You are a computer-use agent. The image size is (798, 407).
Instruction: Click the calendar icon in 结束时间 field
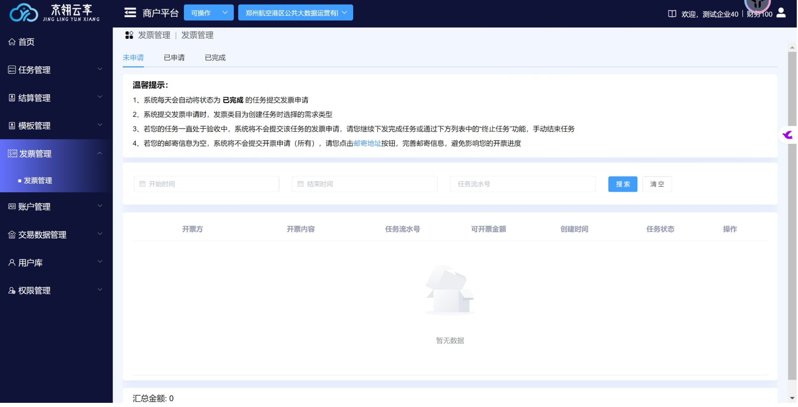pyautogui.click(x=301, y=184)
